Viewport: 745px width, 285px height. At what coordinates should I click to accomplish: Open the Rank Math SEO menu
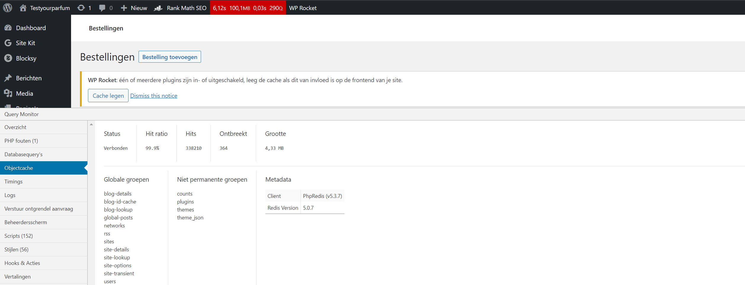point(180,8)
